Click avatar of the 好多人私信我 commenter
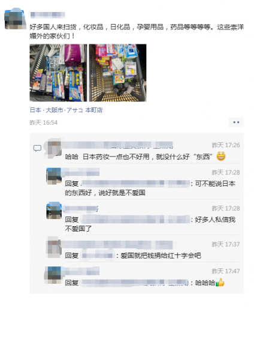Screen dimensions: 254x360 (54, 211)
